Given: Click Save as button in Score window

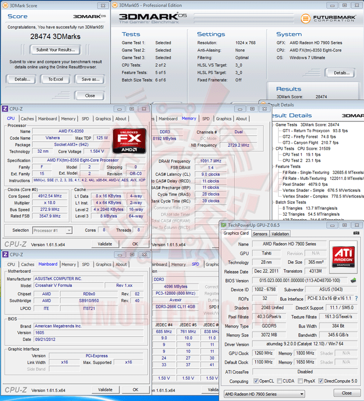Looking at the screenshot, I should (90, 79).
